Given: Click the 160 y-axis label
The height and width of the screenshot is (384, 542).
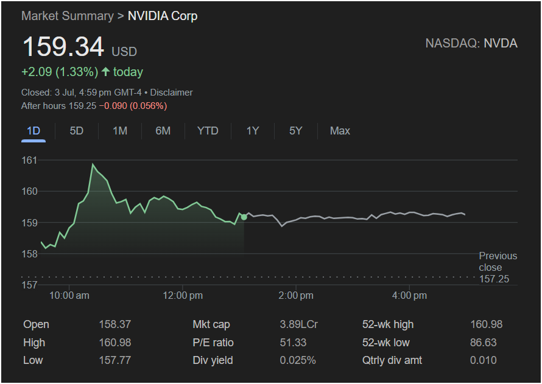Looking at the screenshot, I should (29, 191).
